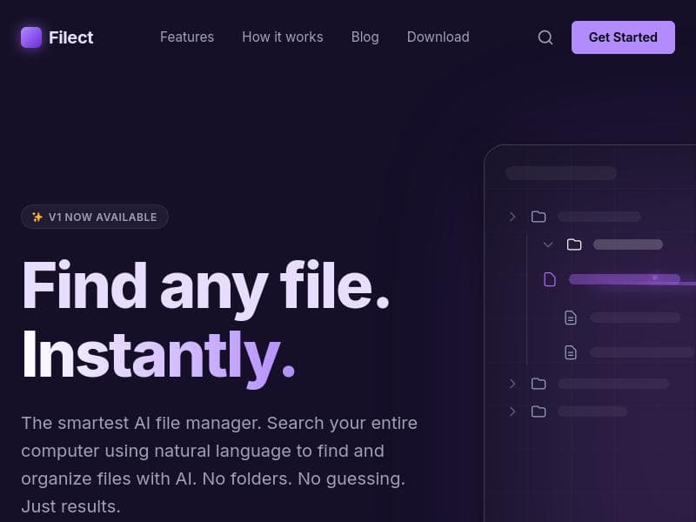
Task: Open the Download page
Action: [438, 37]
